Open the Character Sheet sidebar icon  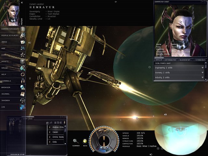click(23, 29)
